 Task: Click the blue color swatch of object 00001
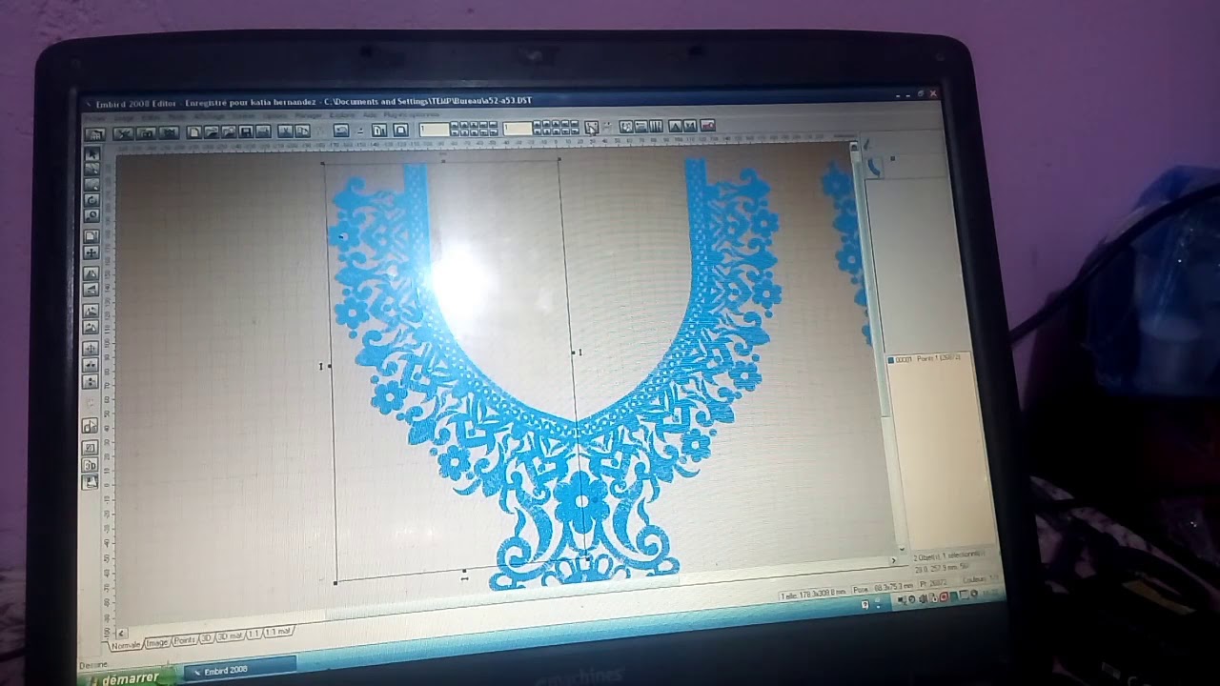891,360
